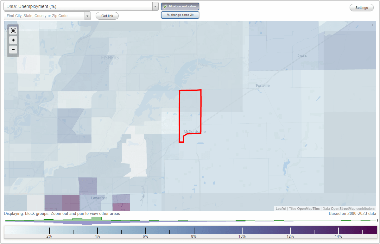Image resolution: width=380 pixels, height=244 pixels.
Task: Zoom in with the plus button
Action: [x=13, y=40]
